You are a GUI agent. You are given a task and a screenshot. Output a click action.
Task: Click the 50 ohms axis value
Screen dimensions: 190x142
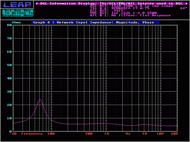coord(9,65)
